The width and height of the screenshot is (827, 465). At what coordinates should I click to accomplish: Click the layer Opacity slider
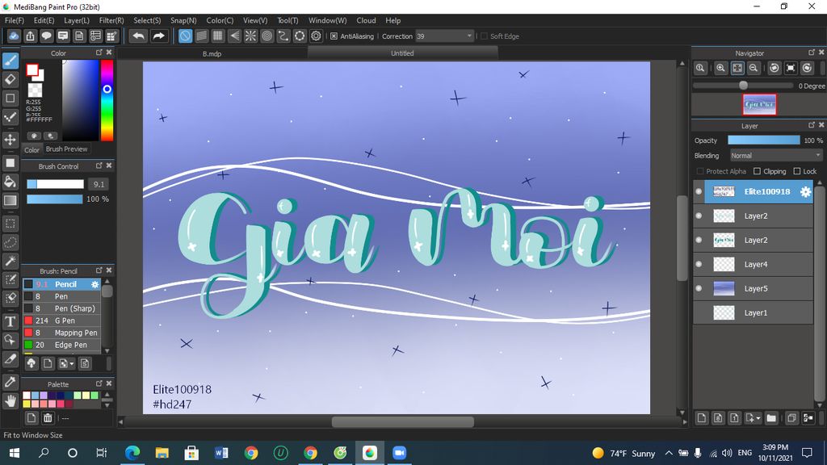pyautogui.click(x=764, y=140)
